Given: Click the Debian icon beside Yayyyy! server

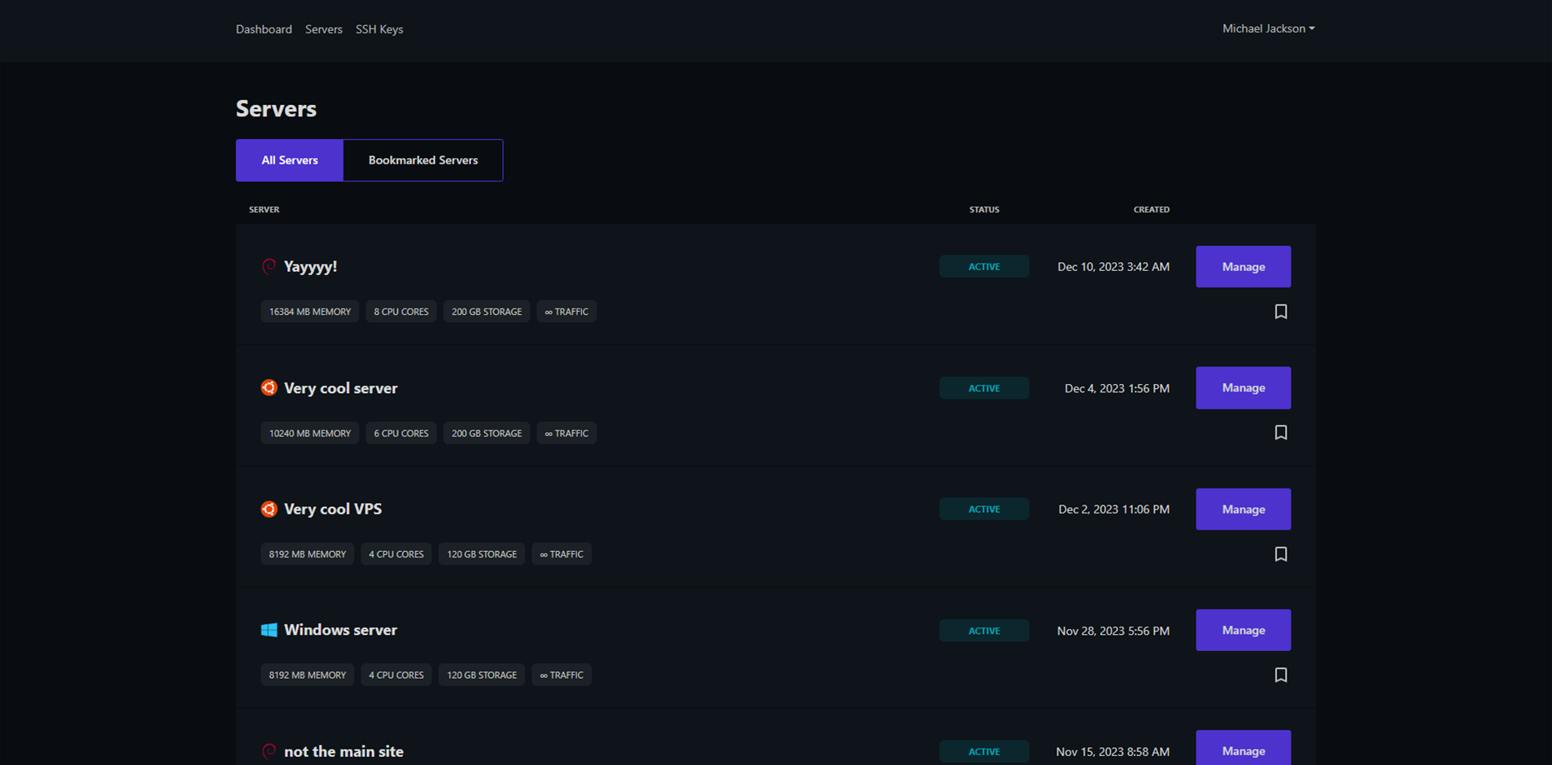Looking at the screenshot, I should point(269,266).
